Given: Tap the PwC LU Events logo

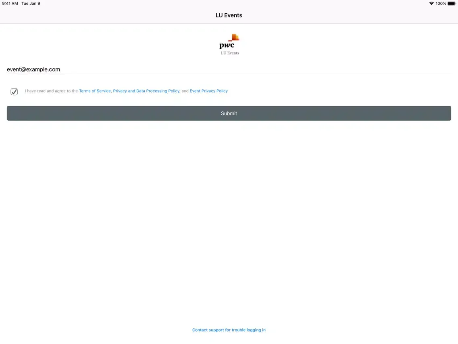Looking at the screenshot, I should (x=229, y=44).
